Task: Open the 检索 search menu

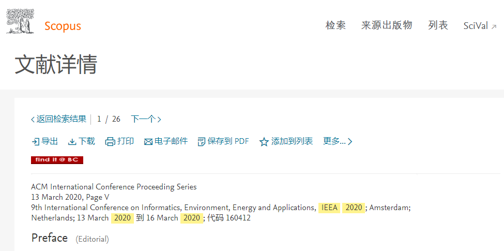Action: [x=335, y=25]
